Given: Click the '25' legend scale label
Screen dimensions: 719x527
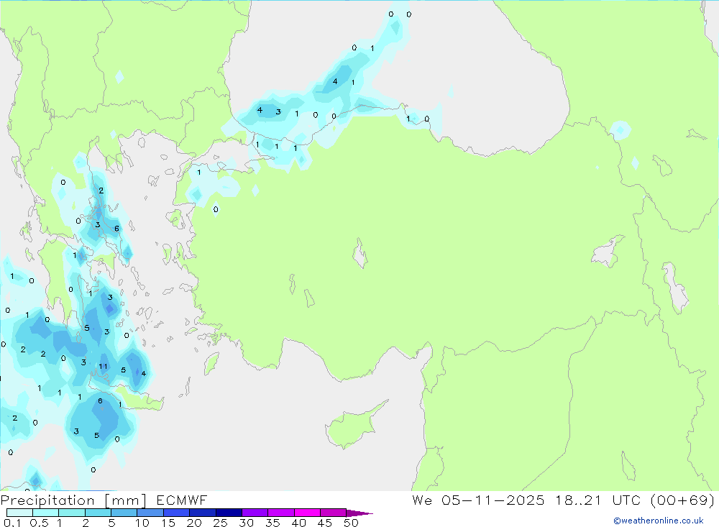Looking at the screenshot, I should point(221,523).
